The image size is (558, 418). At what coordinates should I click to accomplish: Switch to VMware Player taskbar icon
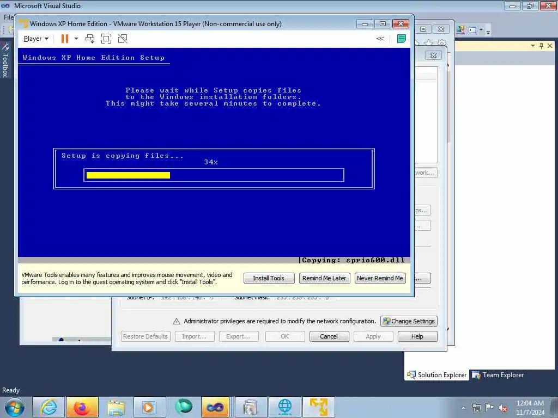(x=318, y=407)
